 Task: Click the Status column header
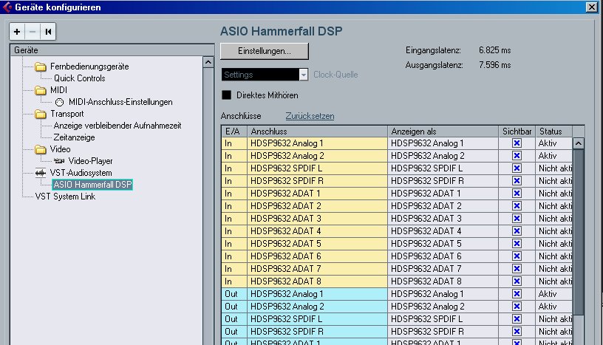pyautogui.click(x=553, y=131)
